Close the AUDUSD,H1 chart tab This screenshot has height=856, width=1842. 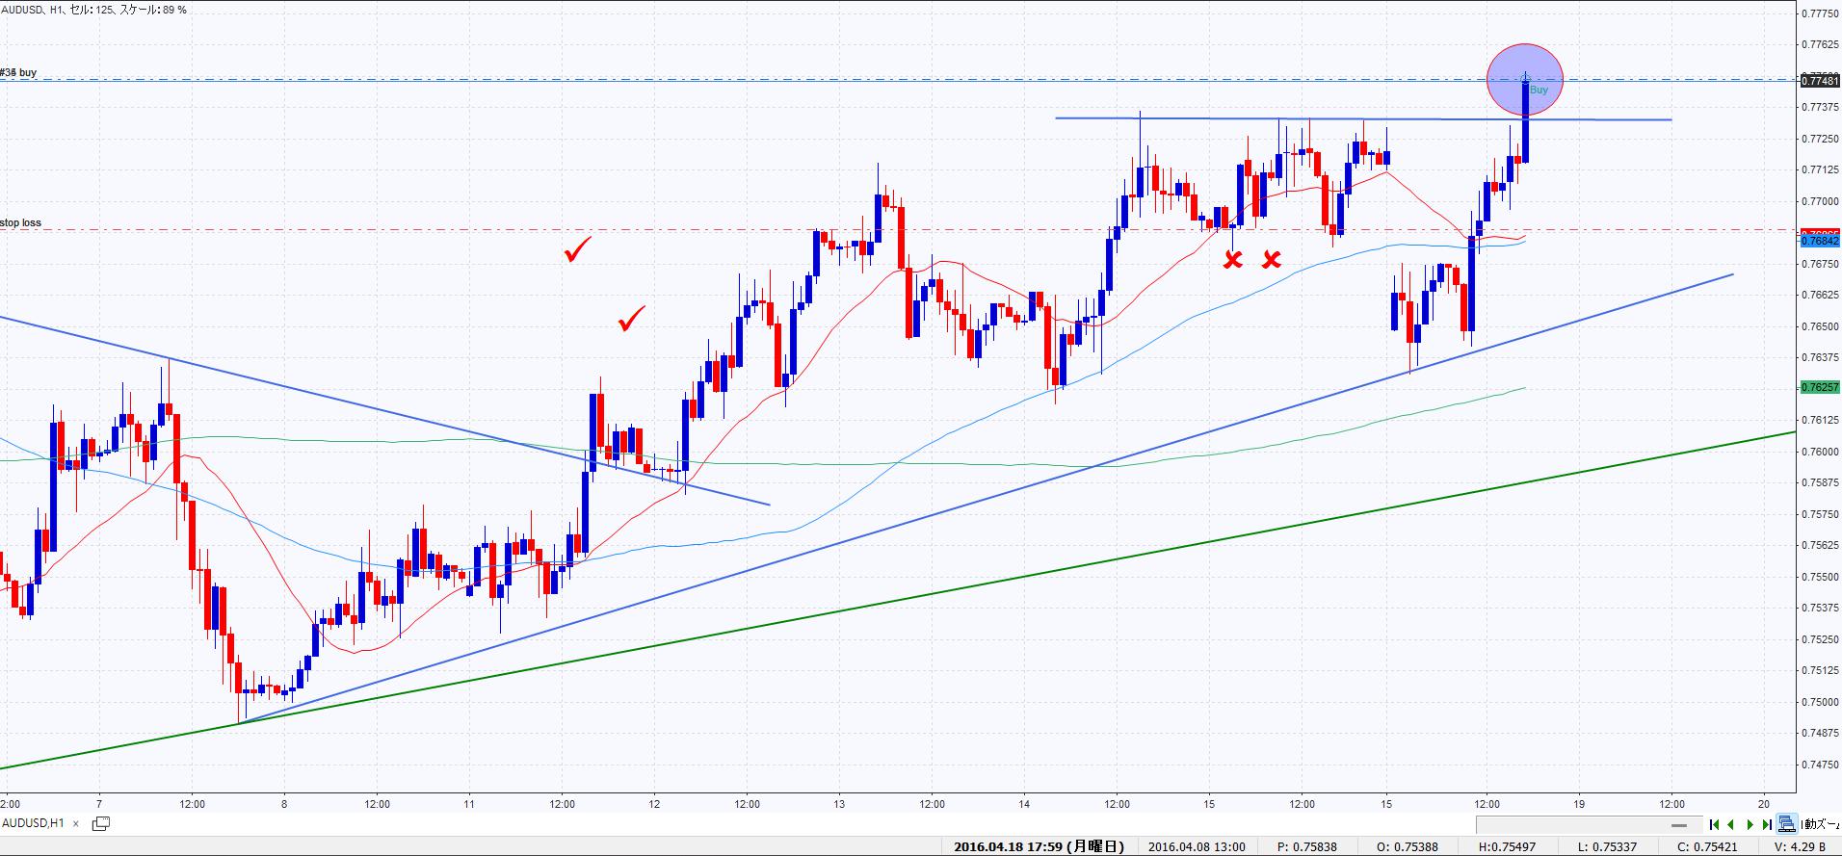coord(76,824)
